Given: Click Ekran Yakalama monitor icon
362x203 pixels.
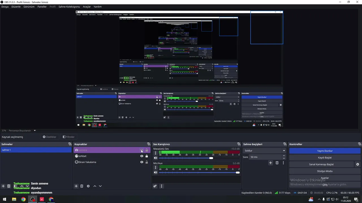Looking at the screenshot, I should [x=76, y=162].
